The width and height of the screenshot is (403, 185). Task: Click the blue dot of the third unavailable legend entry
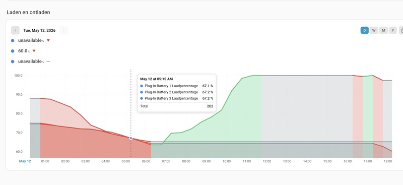pos(13,61)
